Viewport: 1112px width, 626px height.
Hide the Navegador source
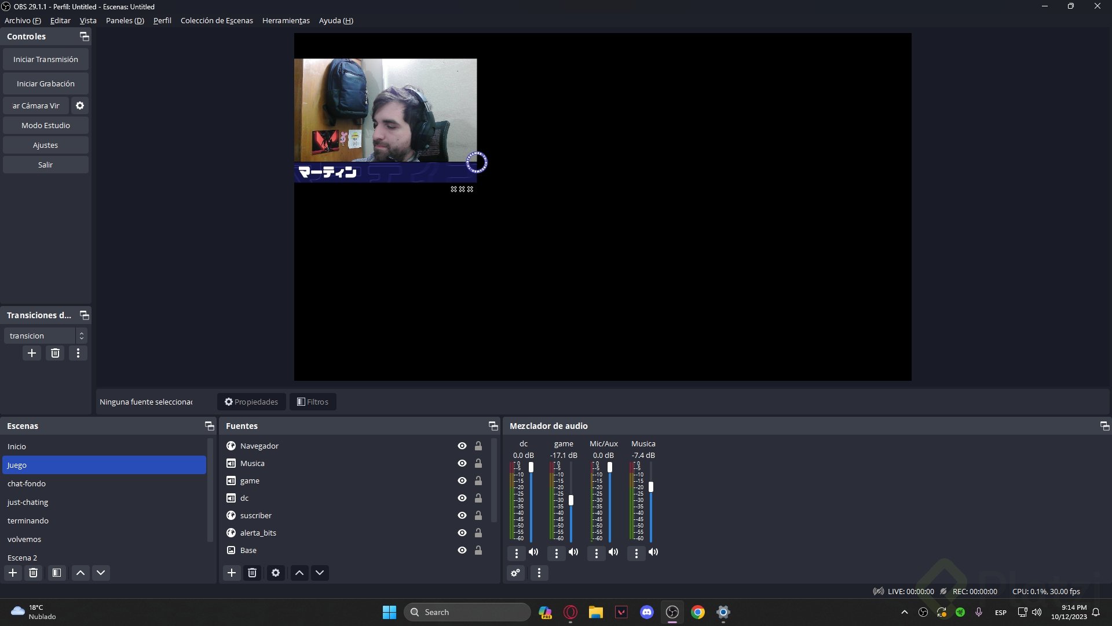(x=462, y=446)
